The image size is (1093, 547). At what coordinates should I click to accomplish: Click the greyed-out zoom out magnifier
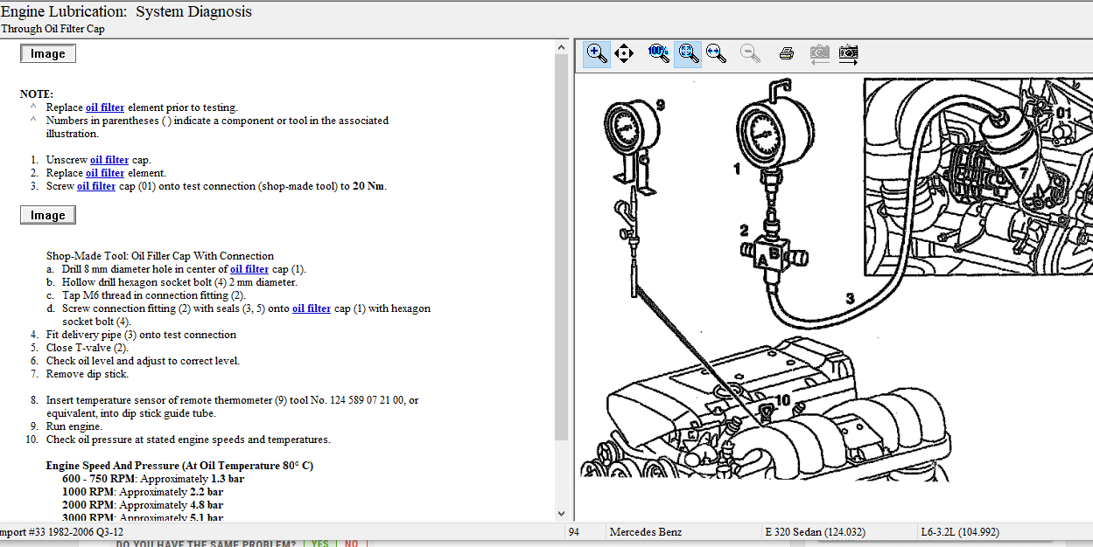click(750, 53)
